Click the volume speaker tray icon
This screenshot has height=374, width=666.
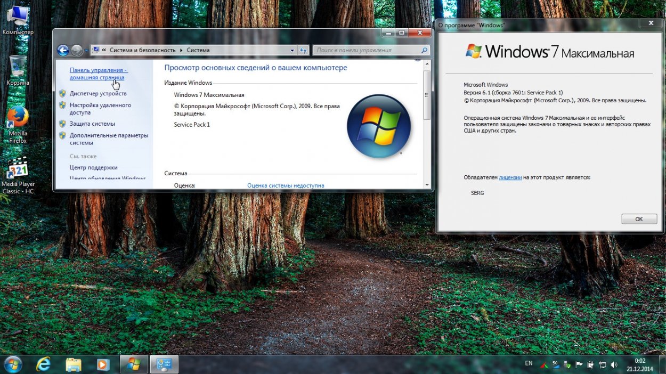[614, 365]
